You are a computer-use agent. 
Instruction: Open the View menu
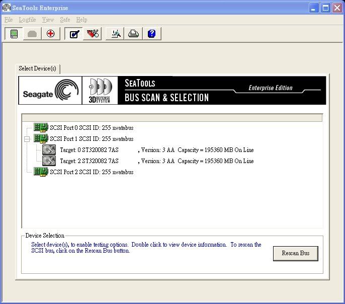pyautogui.click(x=48, y=20)
